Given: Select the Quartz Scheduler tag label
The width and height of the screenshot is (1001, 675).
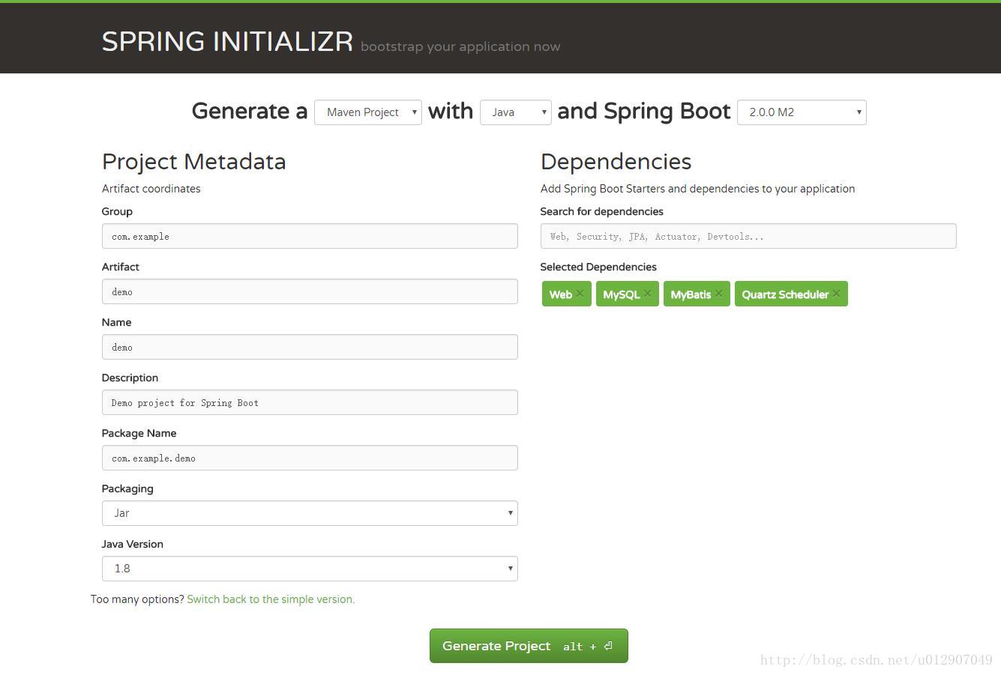Looking at the screenshot, I should [x=785, y=294].
